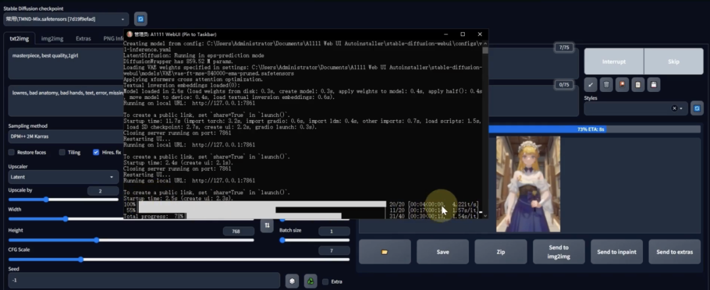710x290 pixels.
Task: Tick the Extra seed checkbox
Action: click(325, 282)
